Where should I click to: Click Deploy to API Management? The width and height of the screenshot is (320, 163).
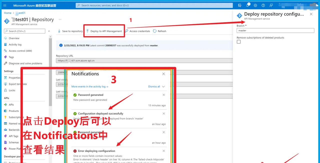104,31
